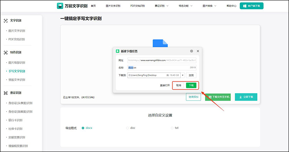Open 身份证(国徽面)识别 in the sidebar
Image resolution: width=289 pixels, height=152 pixels.
pyautogui.click(x=20, y=112)
